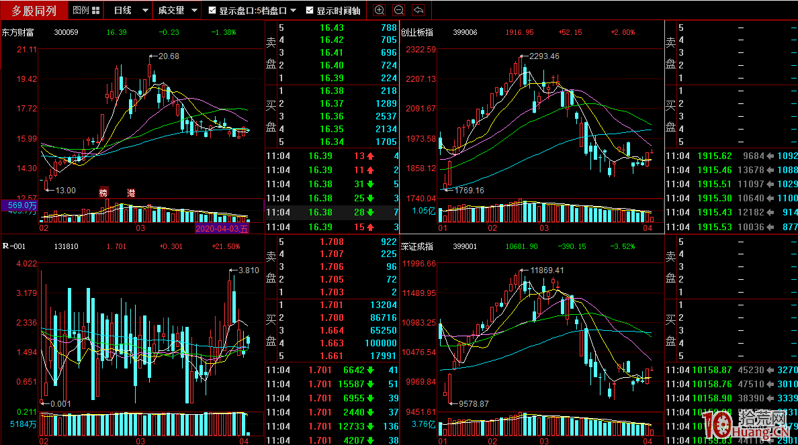The height and width of the screenshot is (445, 798).
Task: Click the index code 399001
Action: [465, 246]
